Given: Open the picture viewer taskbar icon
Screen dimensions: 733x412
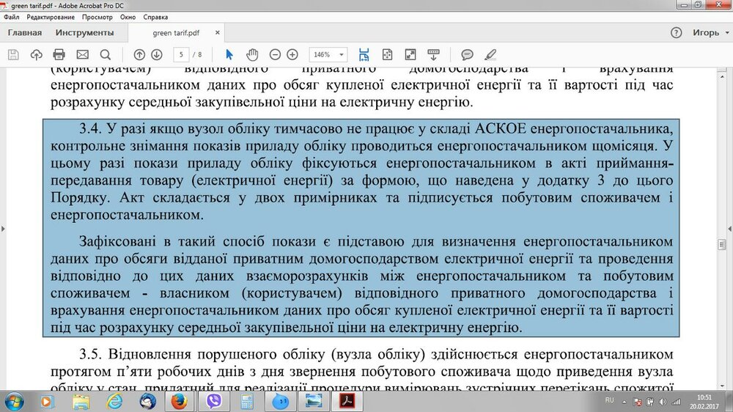Looking at the screenshot, I should pyautogui.click(x=313, y=402).
